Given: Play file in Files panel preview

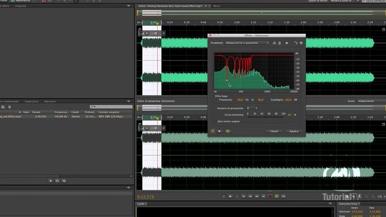Looking at the screenshot, I should (51, 181).
